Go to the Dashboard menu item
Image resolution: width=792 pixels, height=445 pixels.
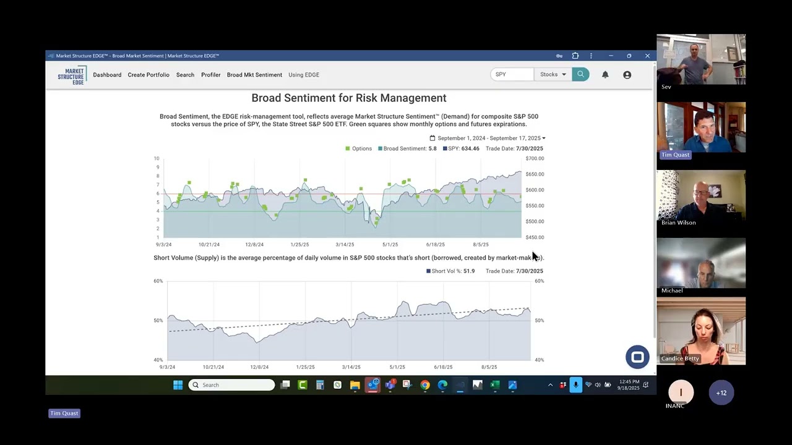pos(107,75)
